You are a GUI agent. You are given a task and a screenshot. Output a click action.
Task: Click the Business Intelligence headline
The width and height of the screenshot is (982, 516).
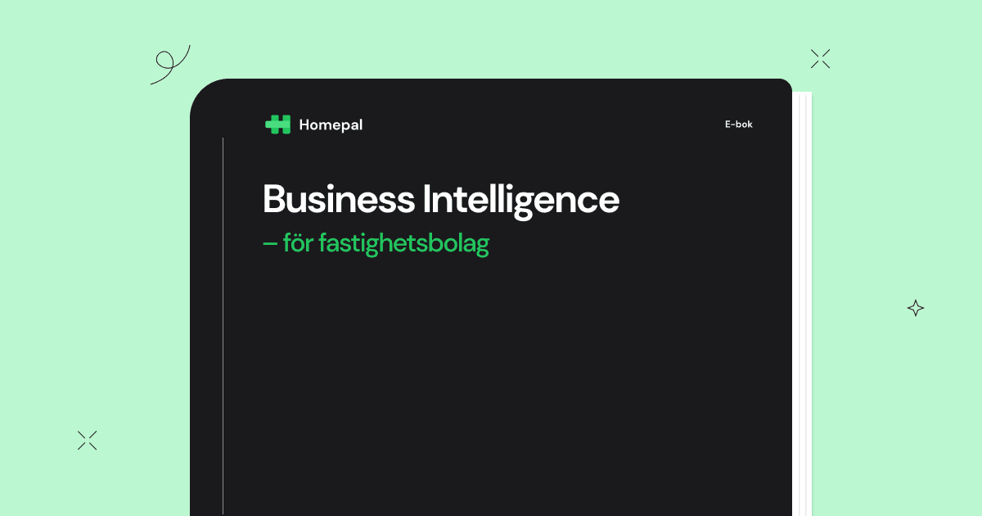tap(441, 199)
